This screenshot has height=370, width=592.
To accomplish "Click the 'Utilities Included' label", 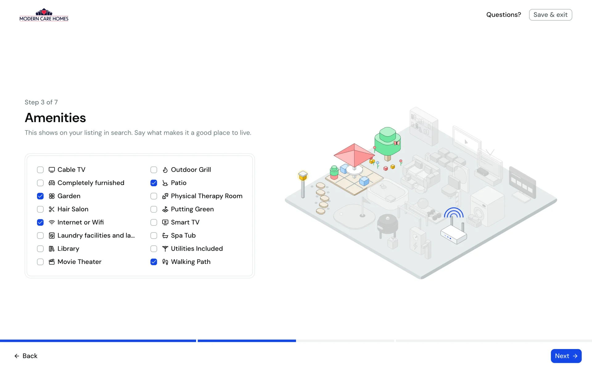I will pos(197,249).
